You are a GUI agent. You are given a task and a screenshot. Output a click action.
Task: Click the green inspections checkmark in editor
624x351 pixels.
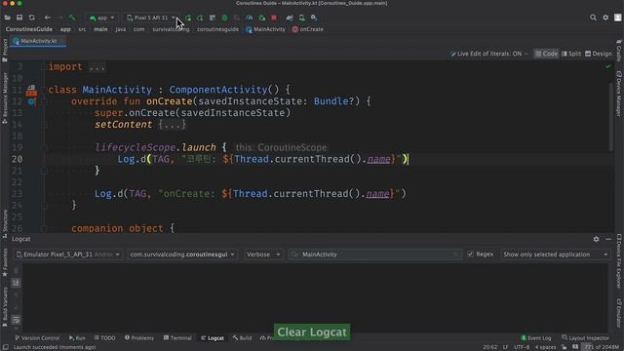click(608, 66)
